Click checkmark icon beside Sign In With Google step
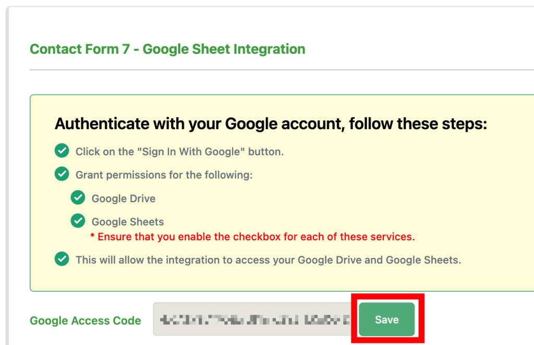 pyautogui.click(x=62, y=151)
